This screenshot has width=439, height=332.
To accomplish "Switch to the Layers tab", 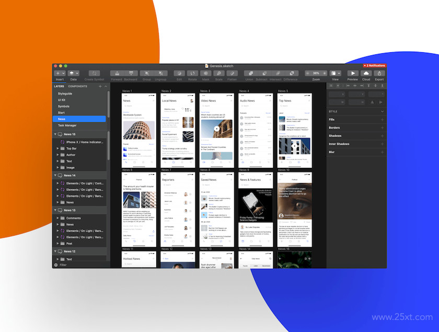I will tap(59, 86).
